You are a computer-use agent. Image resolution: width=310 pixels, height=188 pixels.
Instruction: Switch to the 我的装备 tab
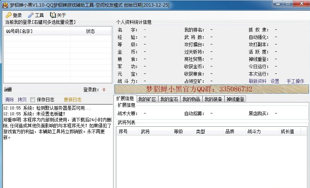pos(214,99)
